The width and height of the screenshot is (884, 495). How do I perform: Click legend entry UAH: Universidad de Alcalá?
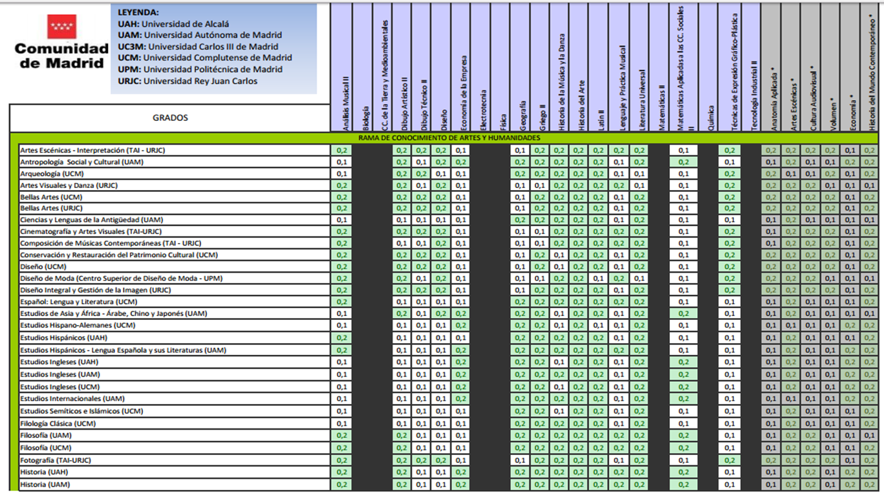point(173,24)
